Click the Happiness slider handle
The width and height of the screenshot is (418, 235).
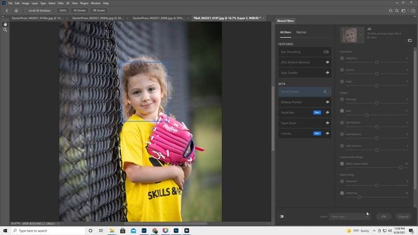tap(377, 63)
